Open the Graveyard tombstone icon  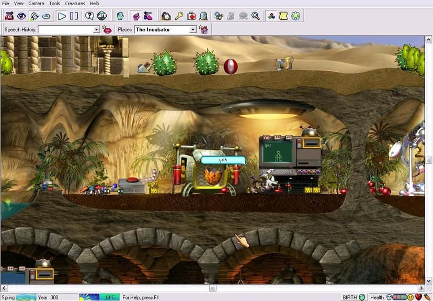coord(203,16)
